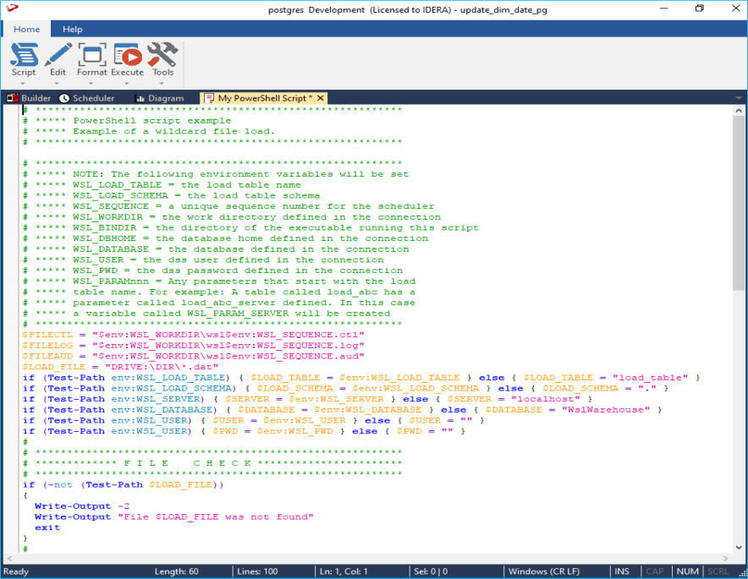Open the Scheduler tab
Viewport: 748px width, 579px height.
tap(87, 98)
